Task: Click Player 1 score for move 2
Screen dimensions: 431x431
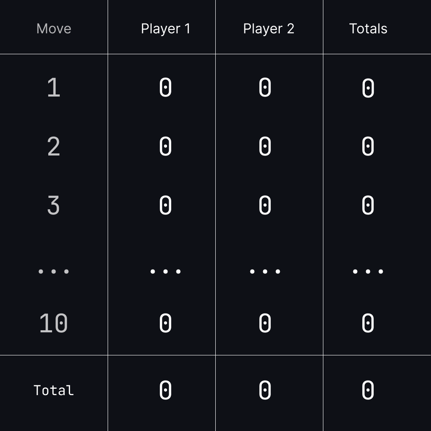Action: [165, 147]
